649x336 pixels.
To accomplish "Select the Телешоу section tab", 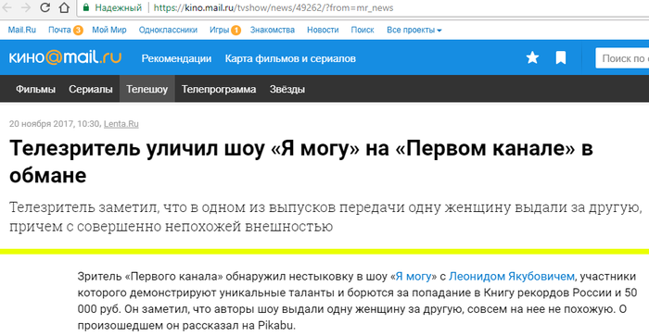I will 146,89.
